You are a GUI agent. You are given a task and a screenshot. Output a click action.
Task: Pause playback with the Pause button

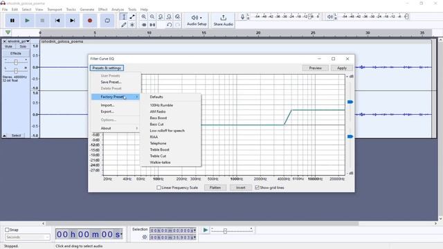12,20
